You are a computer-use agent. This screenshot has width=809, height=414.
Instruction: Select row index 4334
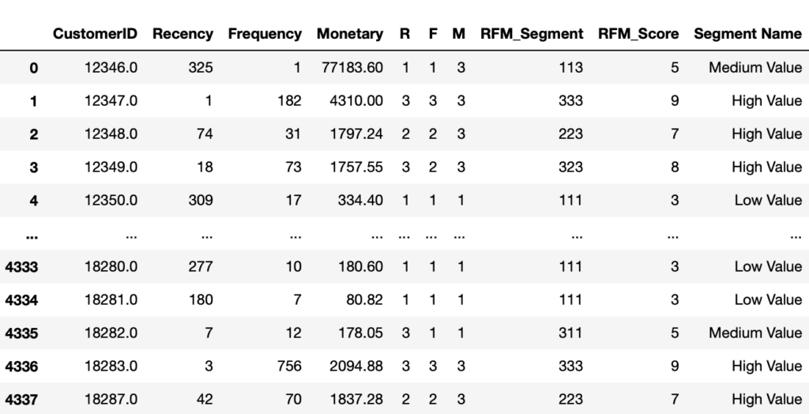pyautogui.click(x=21, y=300)
